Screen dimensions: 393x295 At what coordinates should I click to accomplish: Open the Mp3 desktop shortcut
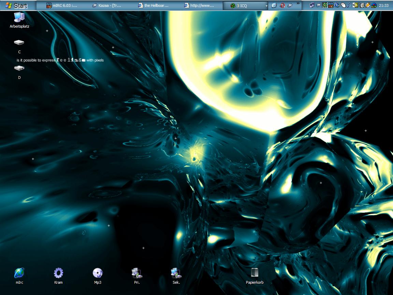tap(98, 273)
